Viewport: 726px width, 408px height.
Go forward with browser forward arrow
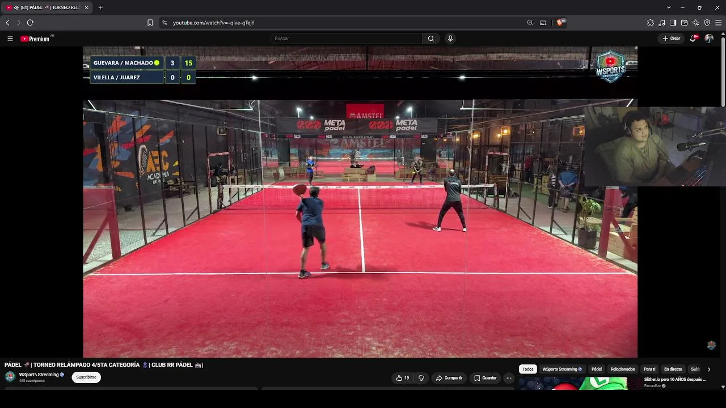click(18, 23)
